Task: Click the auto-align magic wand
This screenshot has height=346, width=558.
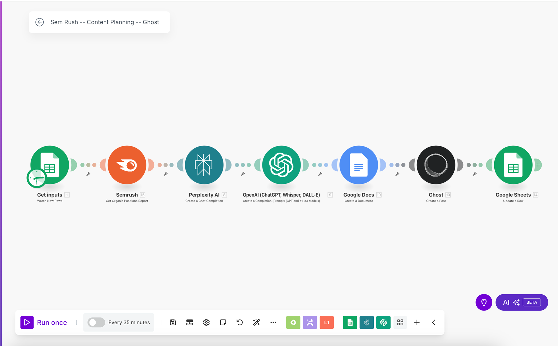Action: pos(256,322)
